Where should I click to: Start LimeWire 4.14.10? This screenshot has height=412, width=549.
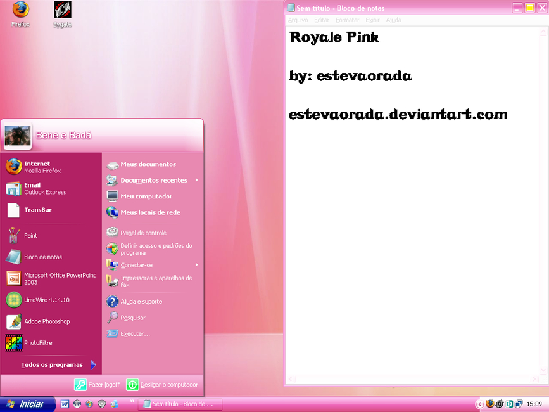point(51,300)
